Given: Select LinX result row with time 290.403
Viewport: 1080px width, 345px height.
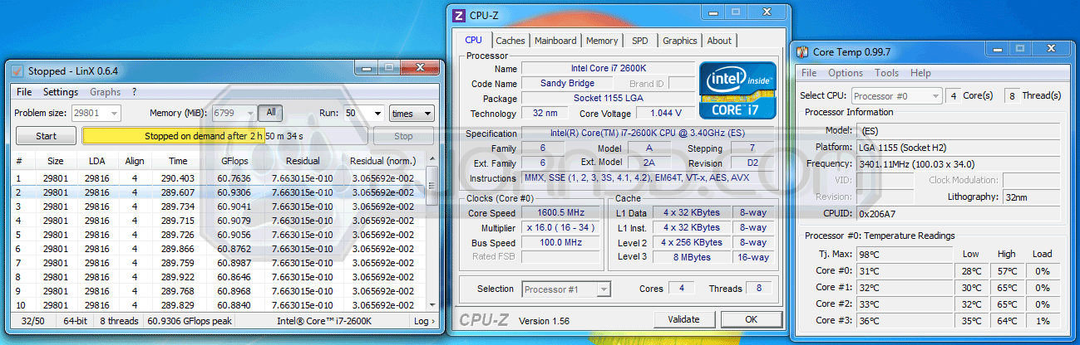Looking at the screenshot, I should click(x=219, y=178).
